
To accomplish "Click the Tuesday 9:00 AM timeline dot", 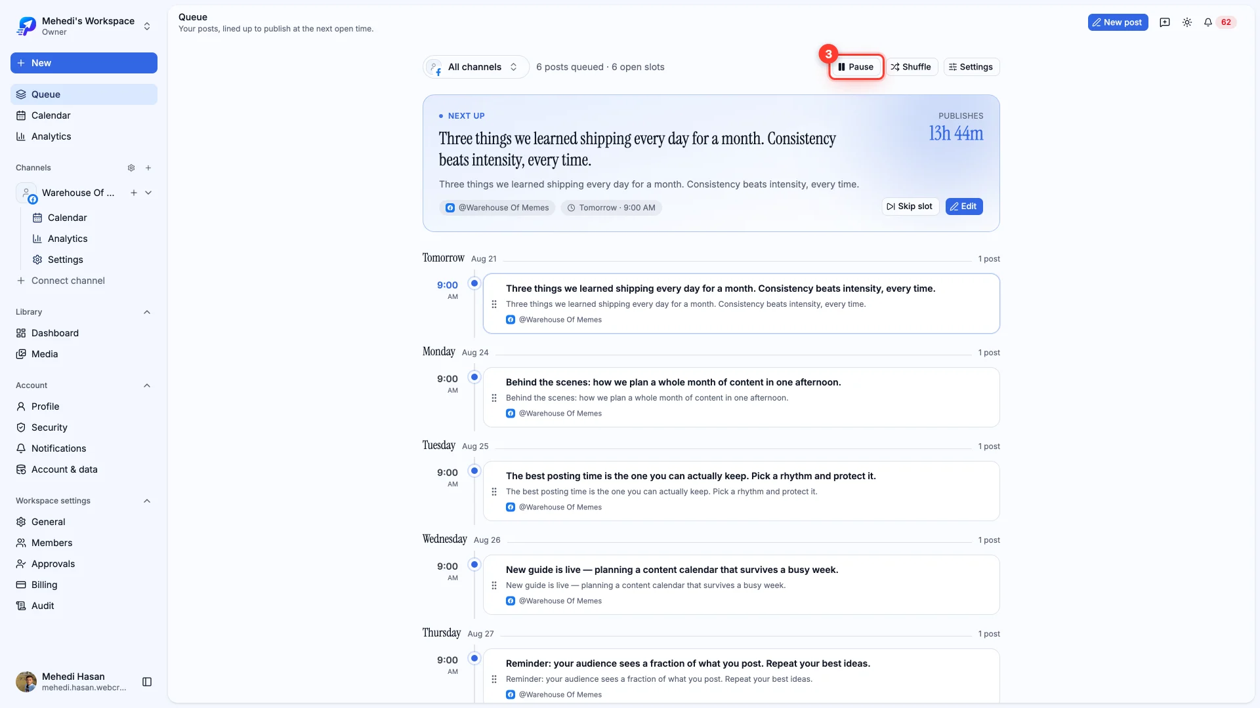I will coord(474,471).
